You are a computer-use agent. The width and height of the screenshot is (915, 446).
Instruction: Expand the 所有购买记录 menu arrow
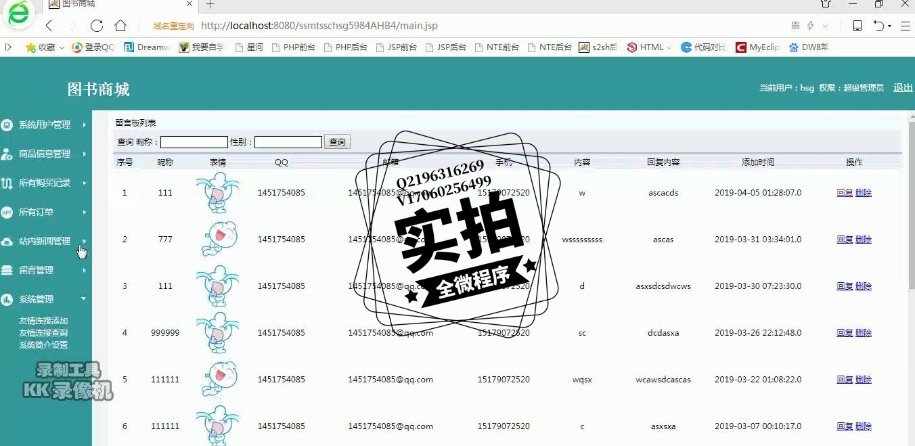click(84, 183)
